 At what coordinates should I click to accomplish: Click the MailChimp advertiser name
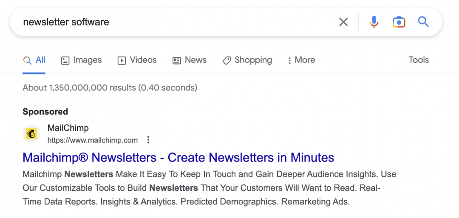68,128
